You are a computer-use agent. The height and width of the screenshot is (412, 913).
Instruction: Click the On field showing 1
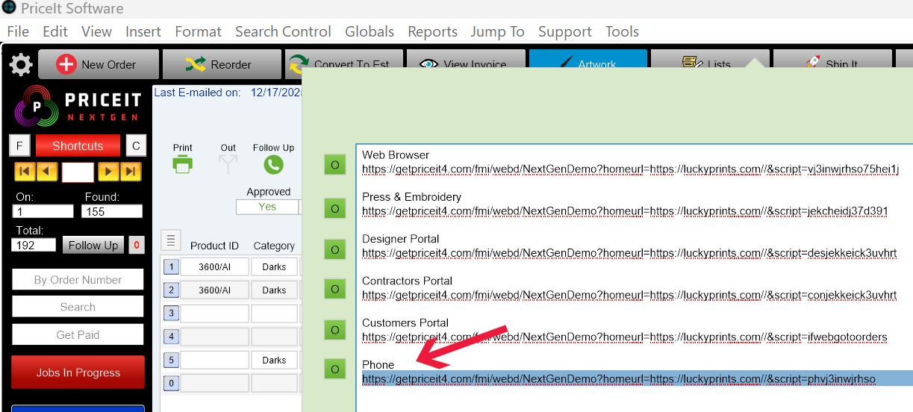(43, 211)
